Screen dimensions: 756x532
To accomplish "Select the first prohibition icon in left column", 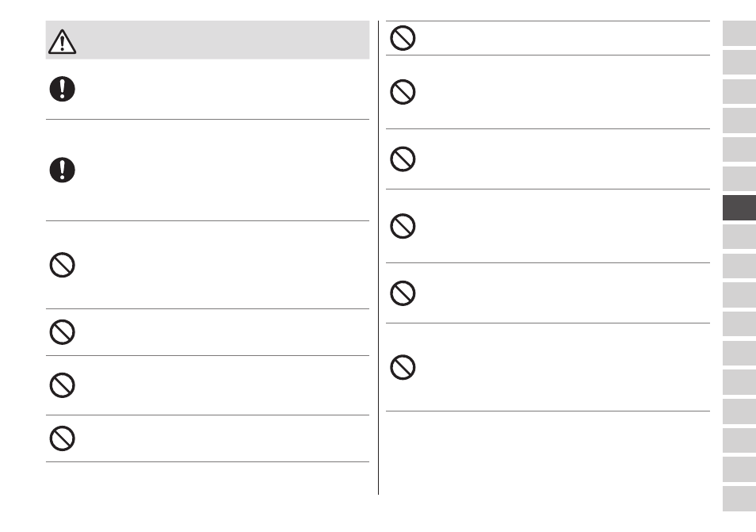I will coord(62,265).
